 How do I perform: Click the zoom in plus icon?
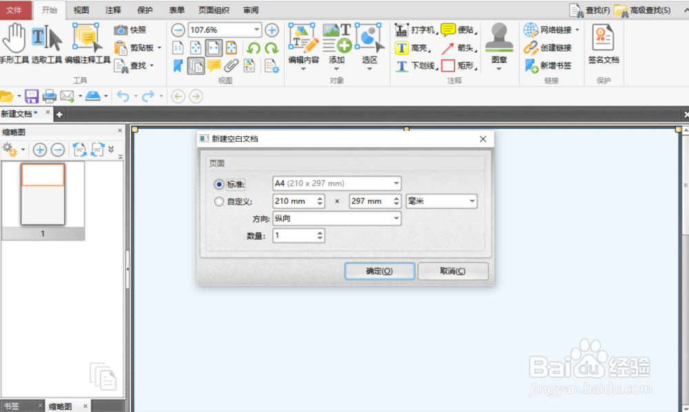271,30
